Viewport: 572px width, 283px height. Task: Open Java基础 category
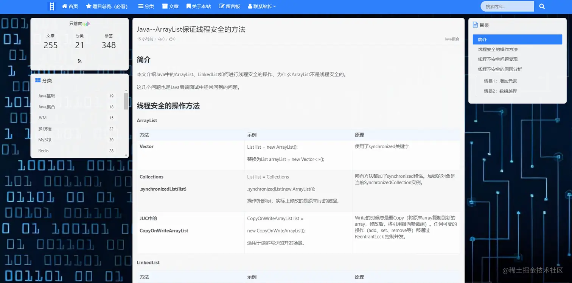(x=47, y=96)
